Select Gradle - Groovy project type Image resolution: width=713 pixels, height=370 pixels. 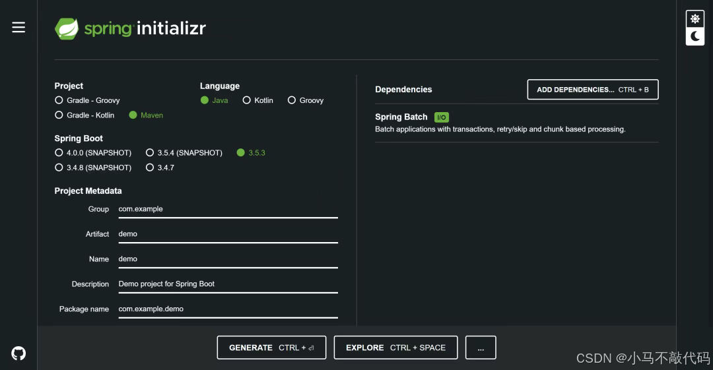pos(87,100)
